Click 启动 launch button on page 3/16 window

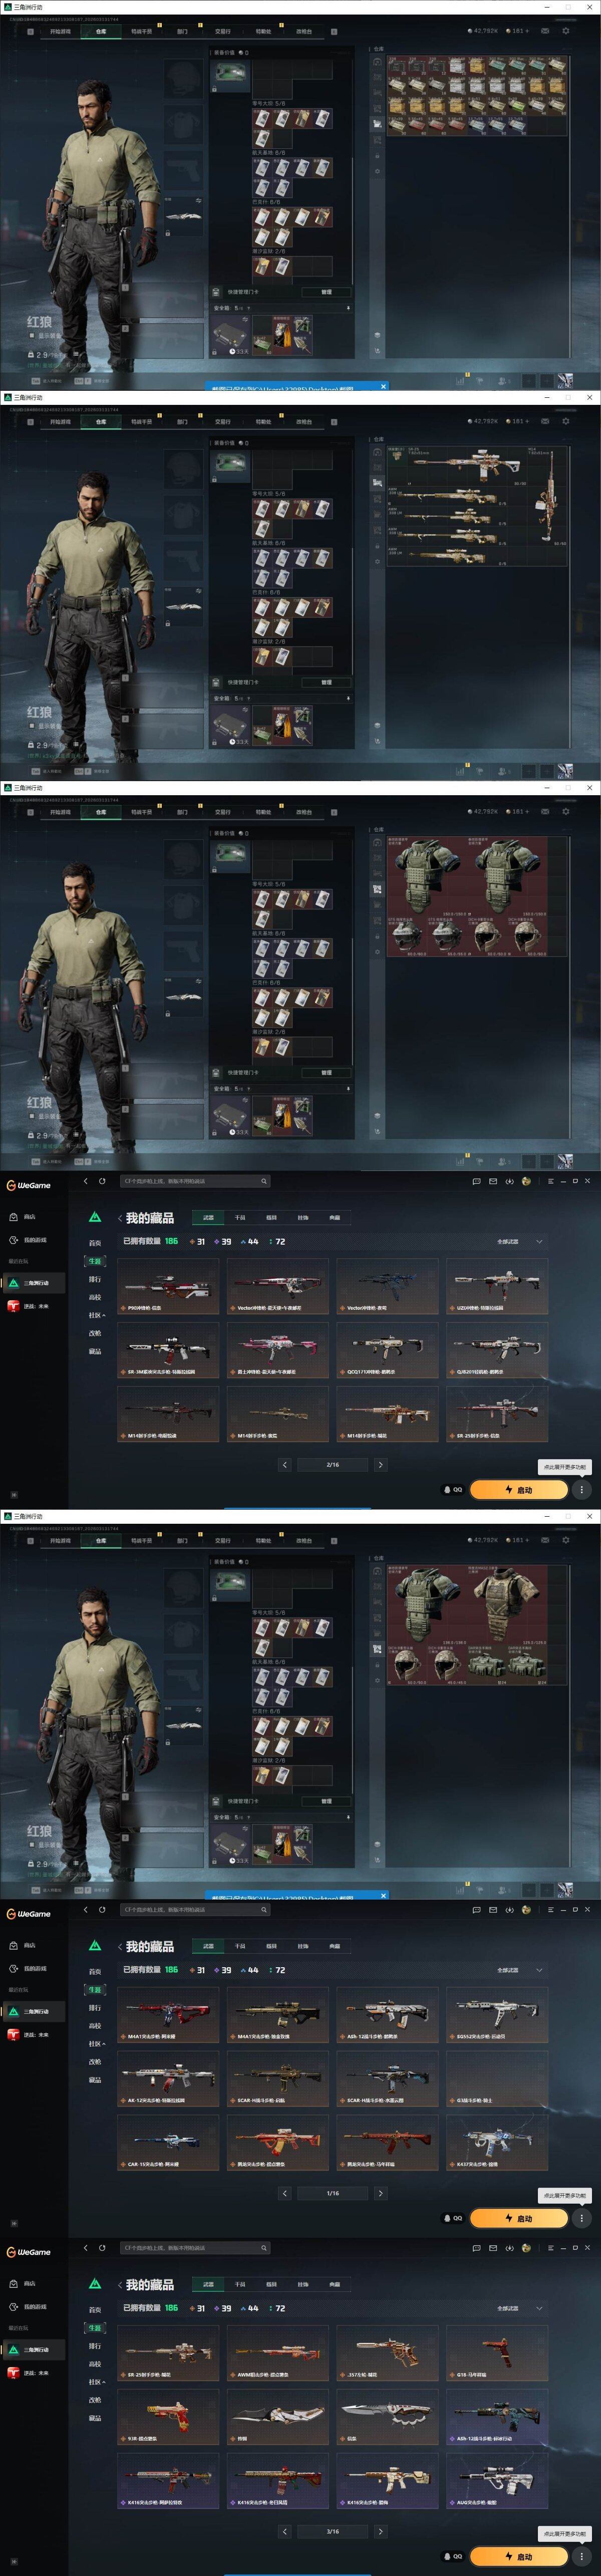[x=519, y=2556]
